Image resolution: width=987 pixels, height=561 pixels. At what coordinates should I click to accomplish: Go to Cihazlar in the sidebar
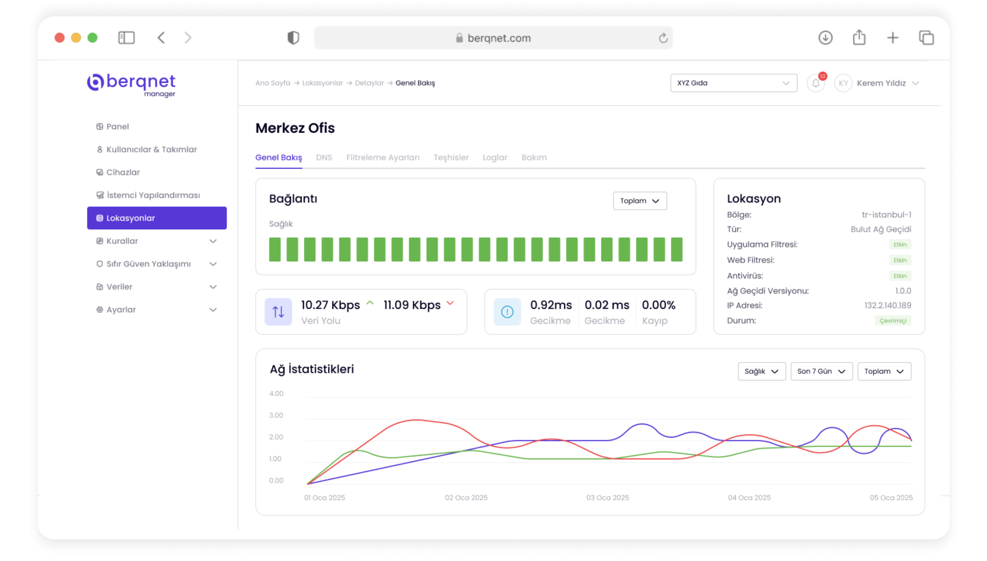click(123, 172)
